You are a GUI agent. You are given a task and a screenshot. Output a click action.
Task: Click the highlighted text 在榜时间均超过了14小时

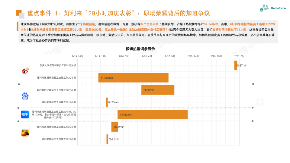tap(229, 30)
